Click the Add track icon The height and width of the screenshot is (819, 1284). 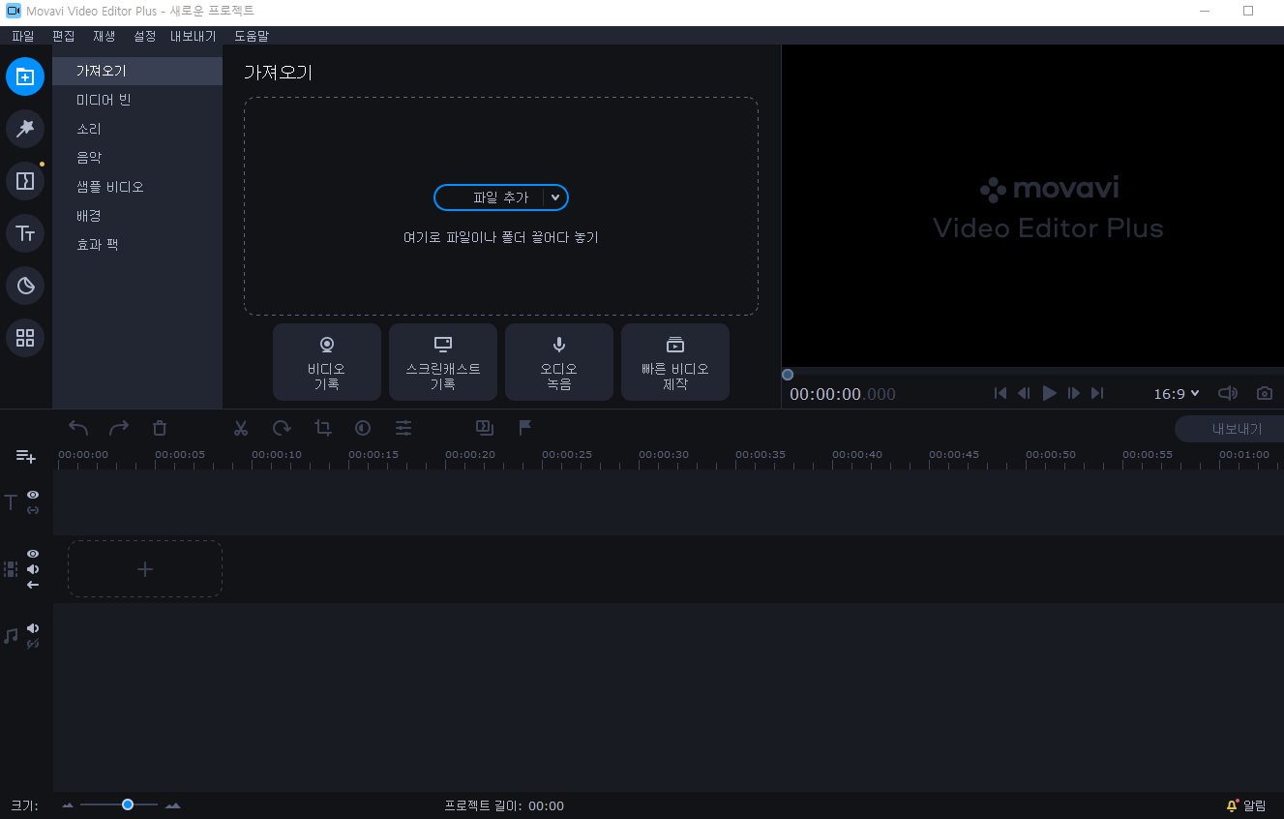26,457
